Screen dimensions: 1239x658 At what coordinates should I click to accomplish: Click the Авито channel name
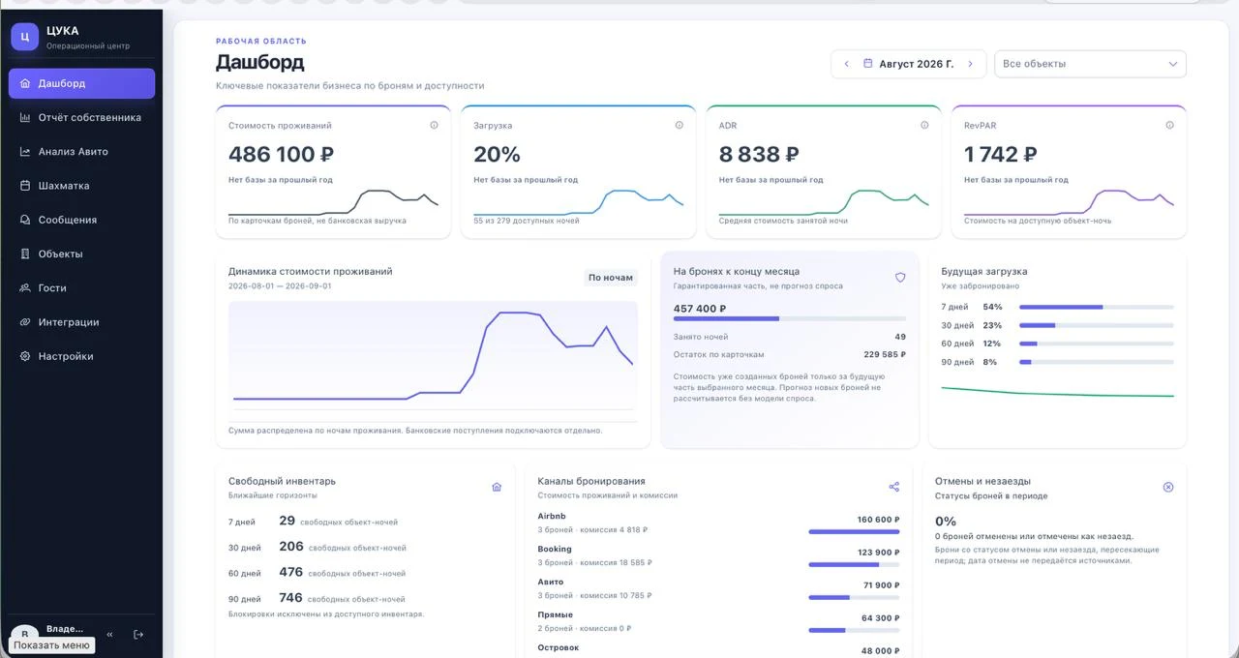550,582
